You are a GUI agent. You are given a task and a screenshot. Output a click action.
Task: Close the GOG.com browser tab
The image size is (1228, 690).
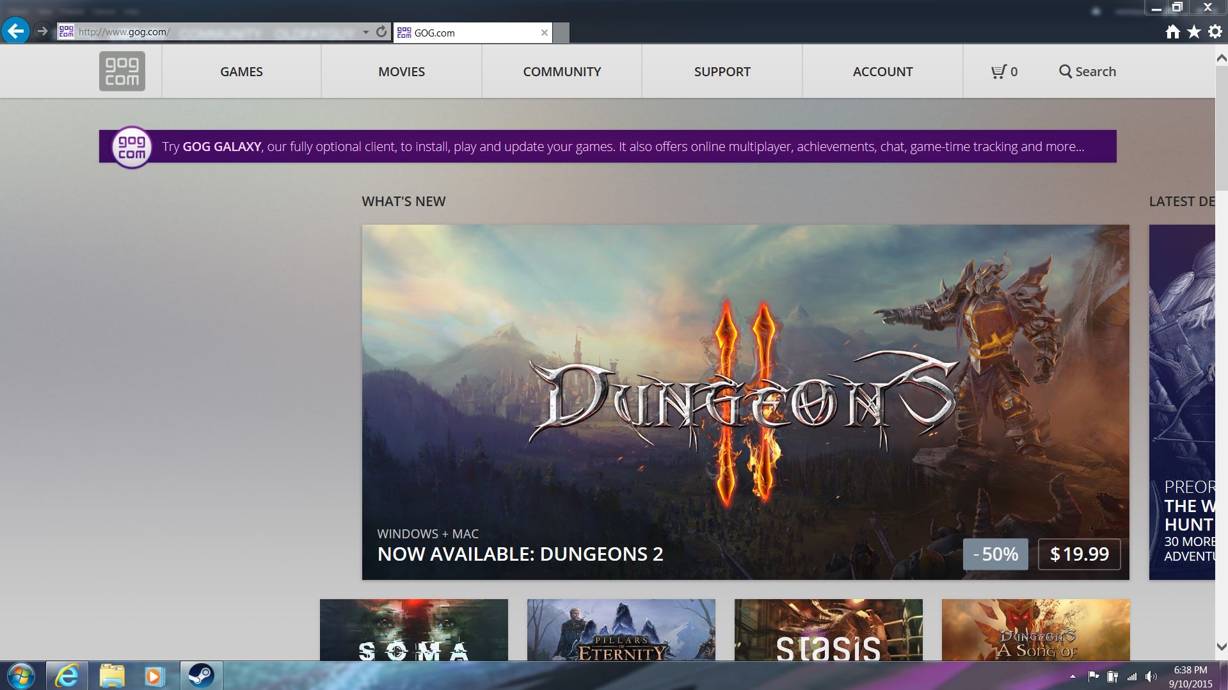pos(545,33)
